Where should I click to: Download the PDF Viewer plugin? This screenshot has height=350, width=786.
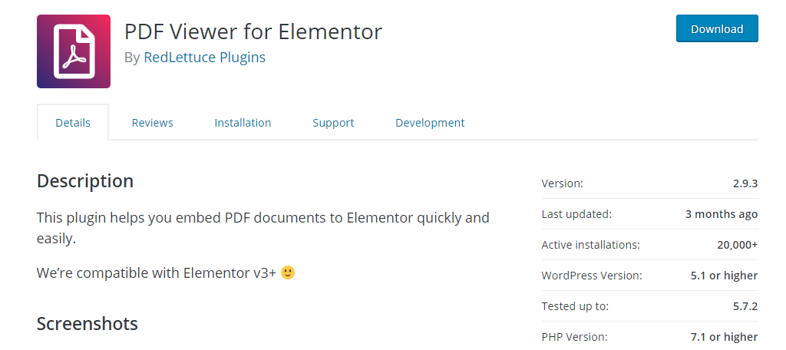coord(717,28)
